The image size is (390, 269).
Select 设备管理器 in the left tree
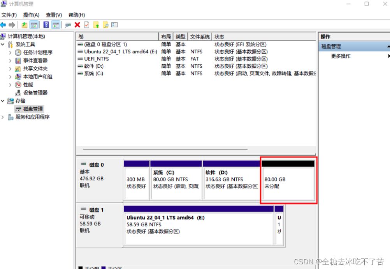click(x=35, y=93)
